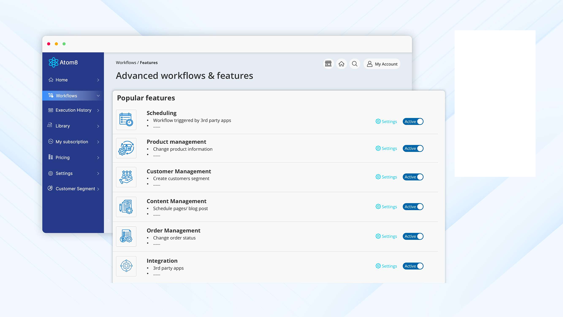Click the Integration apps icon
Screen dimensions: 563x317
tap(126, 266)
